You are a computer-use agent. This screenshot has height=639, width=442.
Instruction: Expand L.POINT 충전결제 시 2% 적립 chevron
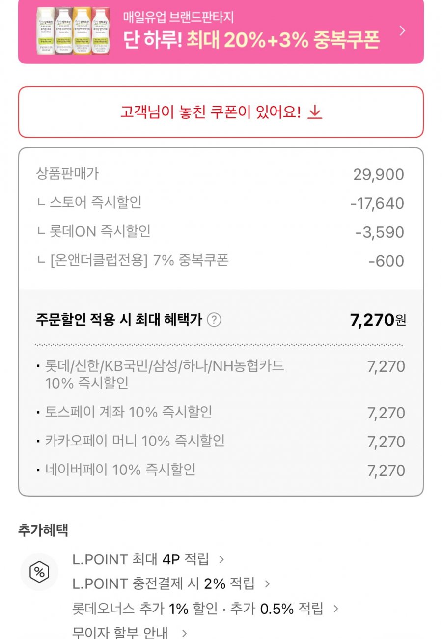point(267,584)
